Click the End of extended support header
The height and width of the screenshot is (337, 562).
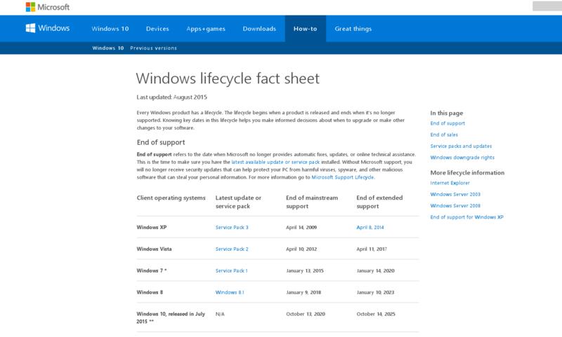(379, 202)
